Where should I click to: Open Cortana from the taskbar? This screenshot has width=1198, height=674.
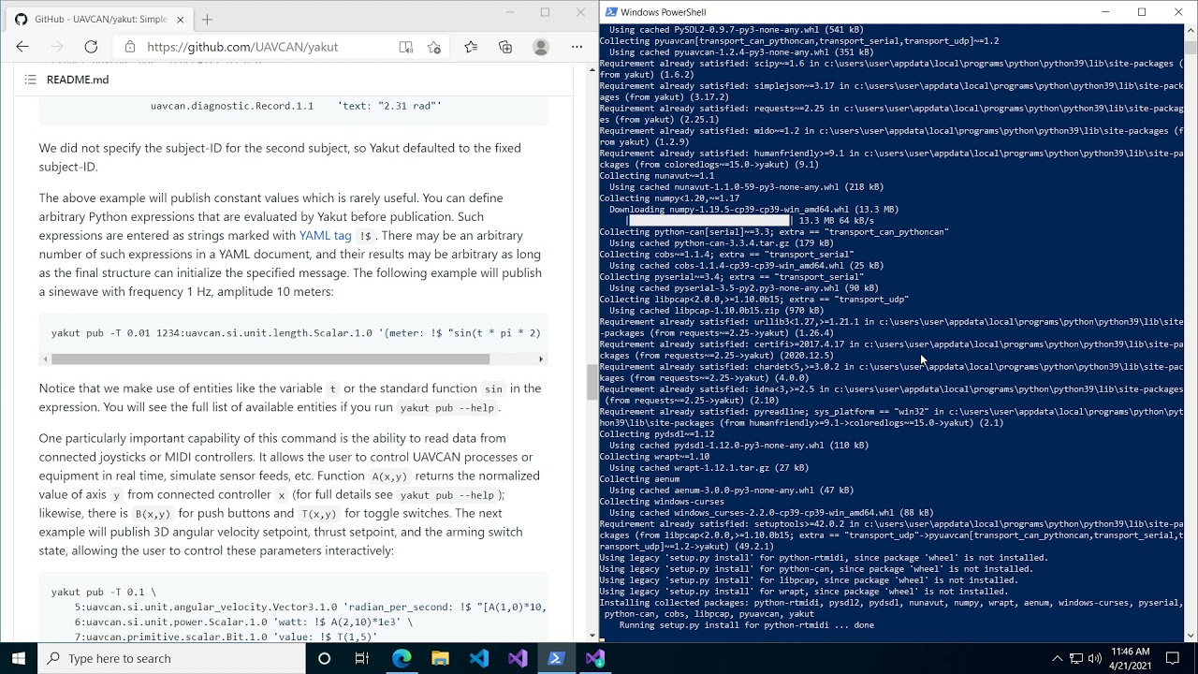pyautogui.click(x=325, y=658)
